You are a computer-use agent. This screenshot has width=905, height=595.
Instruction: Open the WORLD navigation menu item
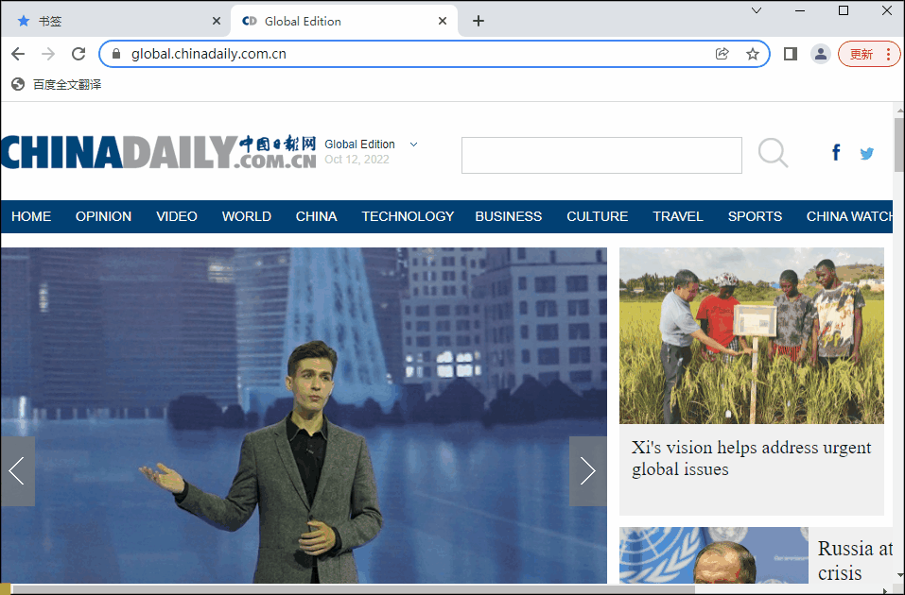pyautogui.click(x=247, y=216)
